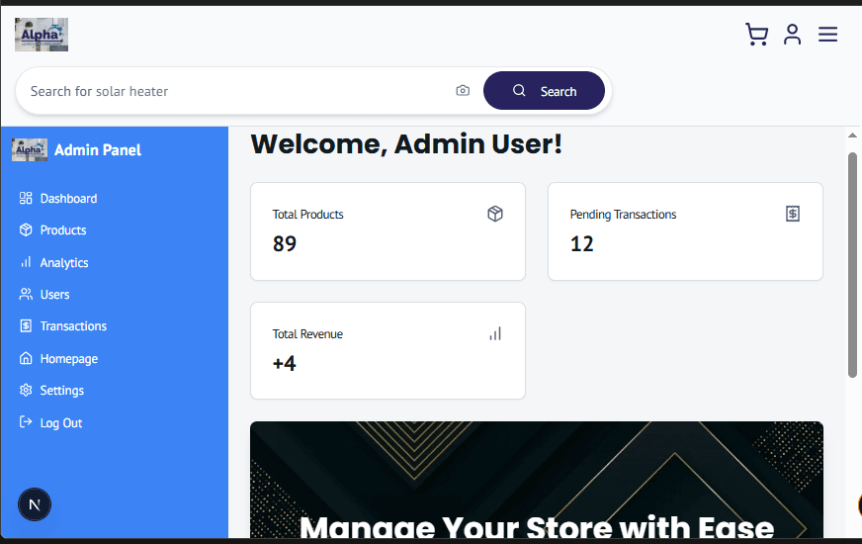862x544 pixels.
Task: Click the Users people icon
Action: tap(26, 295)
